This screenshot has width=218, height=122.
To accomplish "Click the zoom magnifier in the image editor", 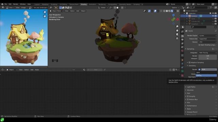I will point(45,12).
